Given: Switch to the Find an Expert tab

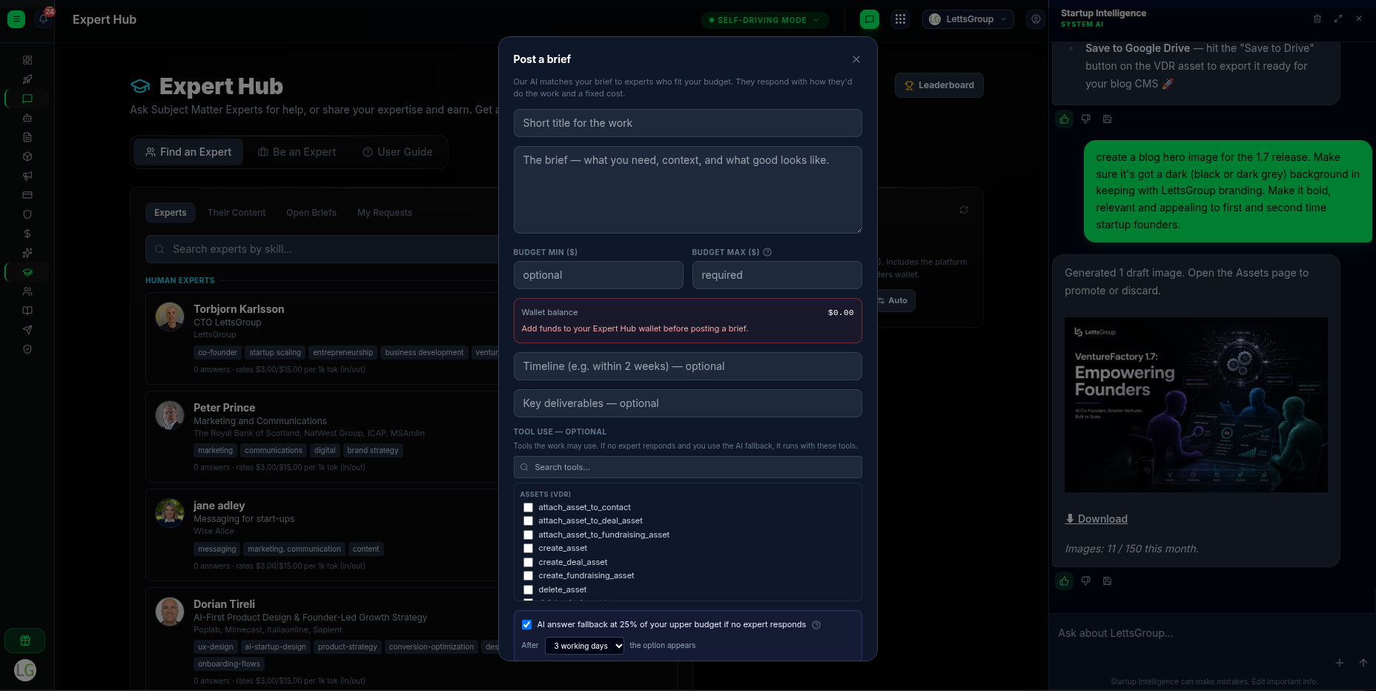Looking at the screenshot, I should tap(188, 152).
